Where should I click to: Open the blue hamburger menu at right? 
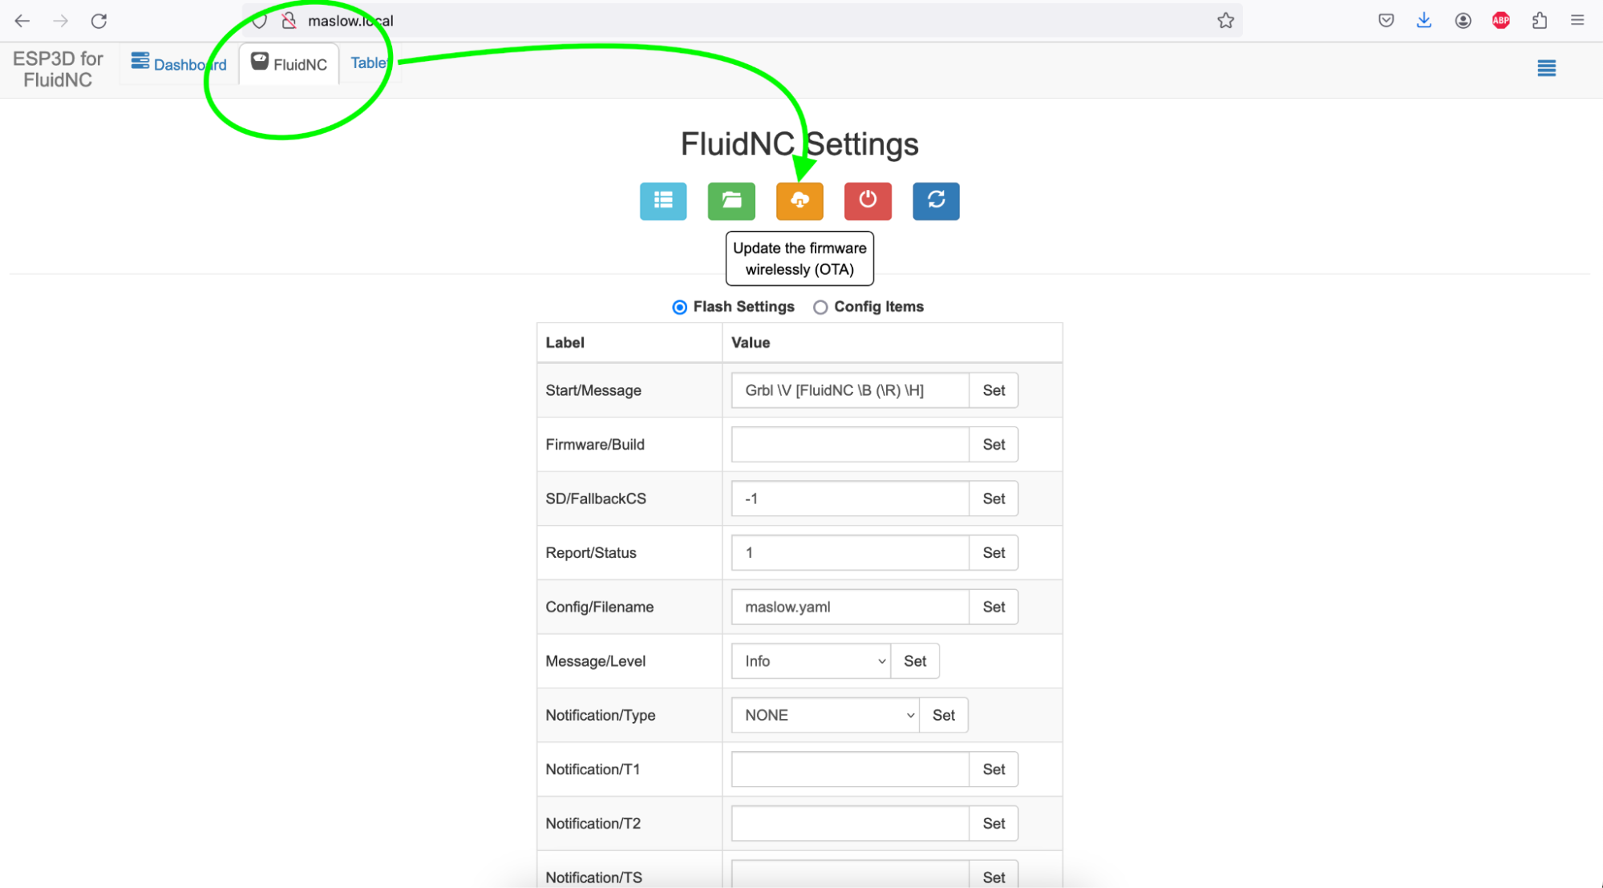(x=1546, y=68)
